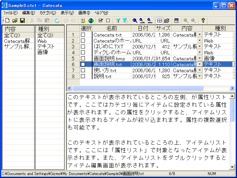Sort by the サイズ column header
237x178 pixels.
click(163, 28)
